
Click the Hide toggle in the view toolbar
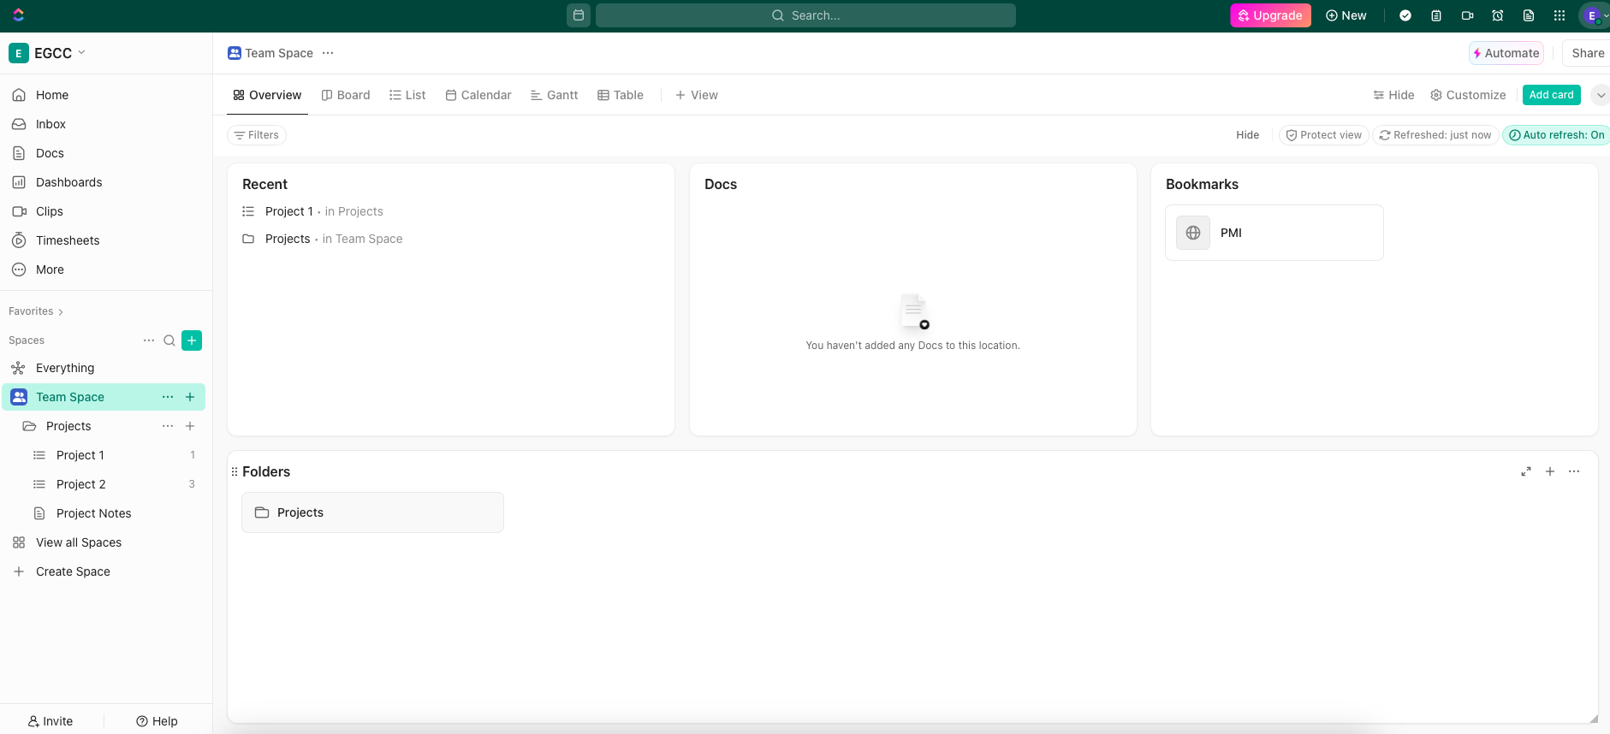coord(1393,95)
